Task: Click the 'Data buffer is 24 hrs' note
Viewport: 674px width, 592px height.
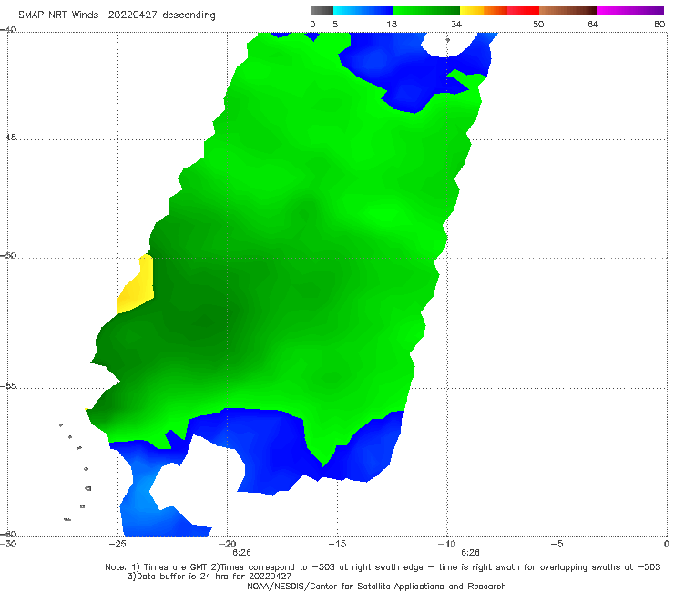Action: (209, 577)
